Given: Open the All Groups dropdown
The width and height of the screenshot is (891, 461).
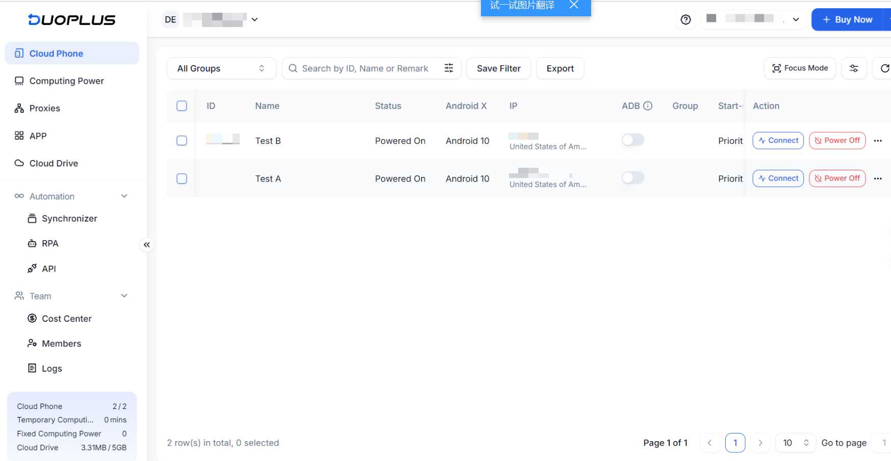Looking at the screenshot, I should coord(221,68).
